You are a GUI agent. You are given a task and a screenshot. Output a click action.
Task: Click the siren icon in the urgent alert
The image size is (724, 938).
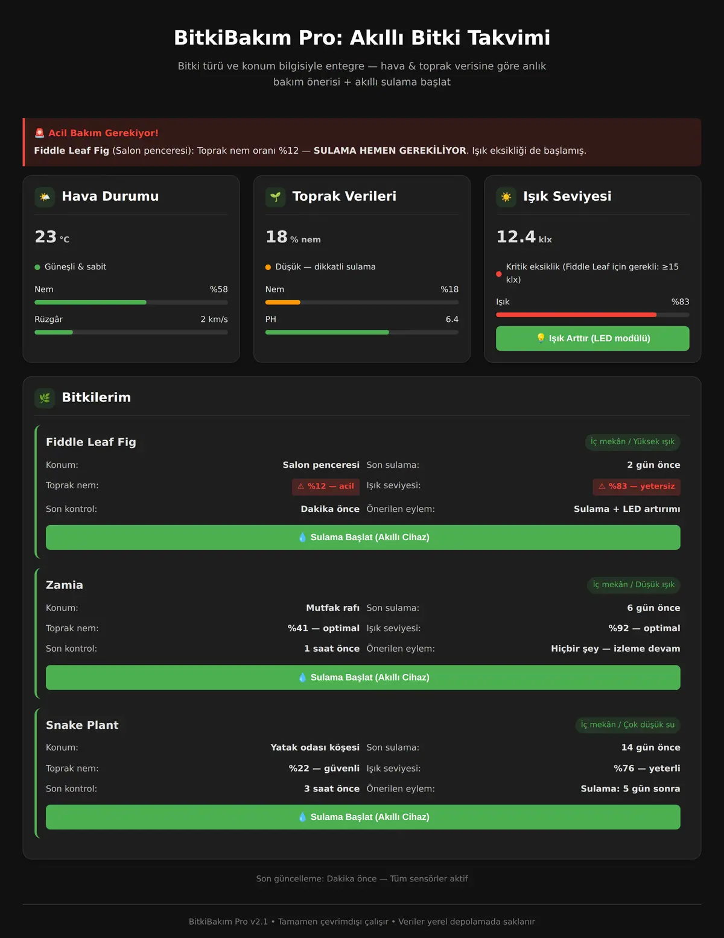(x=40, y=133)
